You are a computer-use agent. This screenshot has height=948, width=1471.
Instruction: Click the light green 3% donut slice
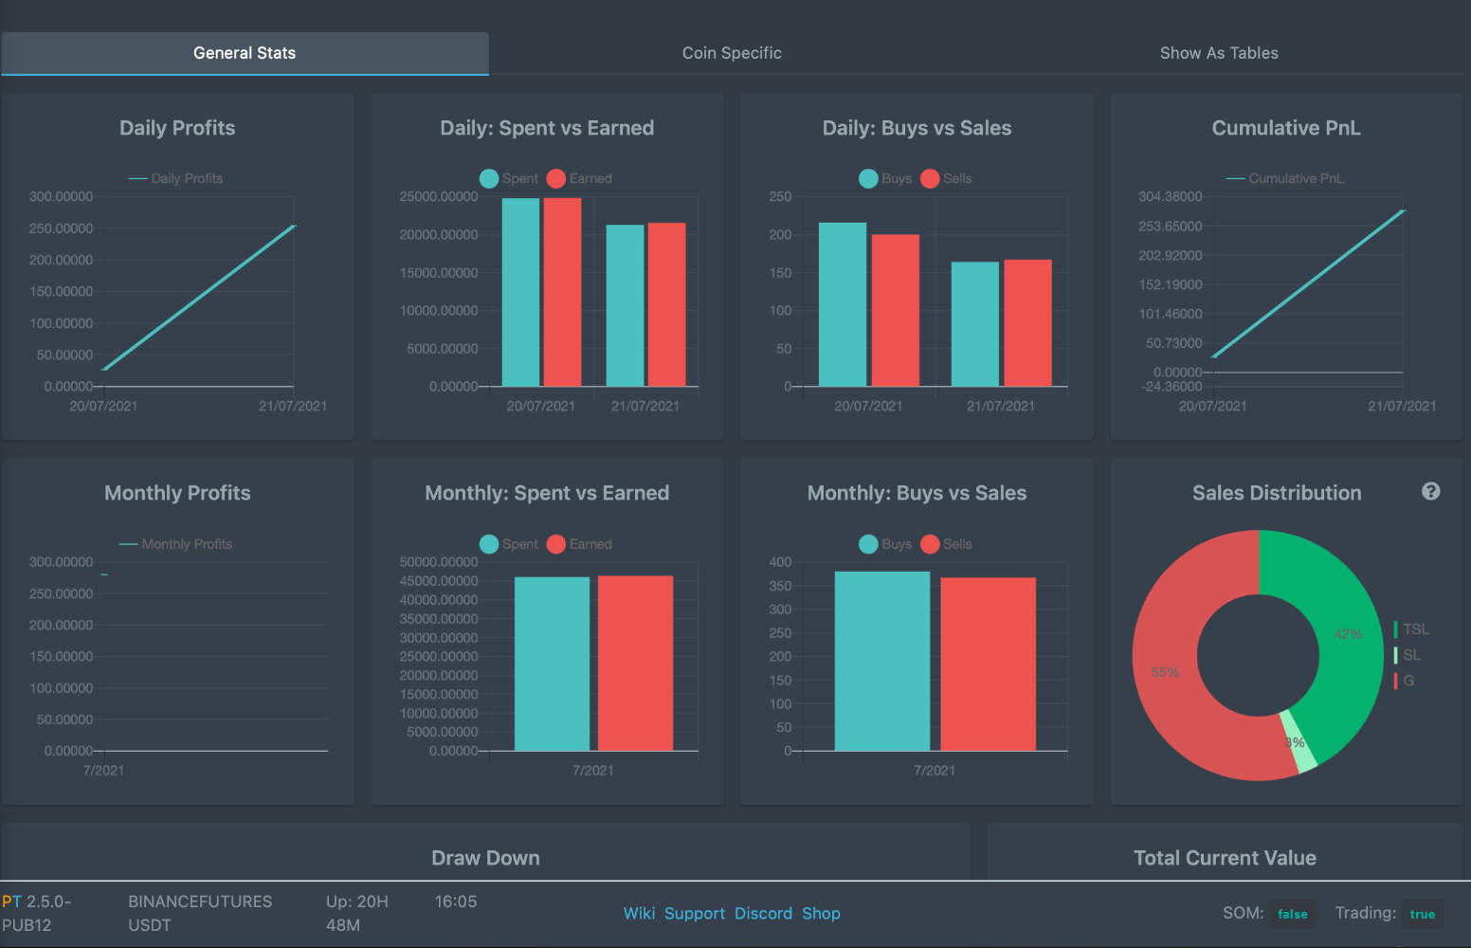(1299, 741)
